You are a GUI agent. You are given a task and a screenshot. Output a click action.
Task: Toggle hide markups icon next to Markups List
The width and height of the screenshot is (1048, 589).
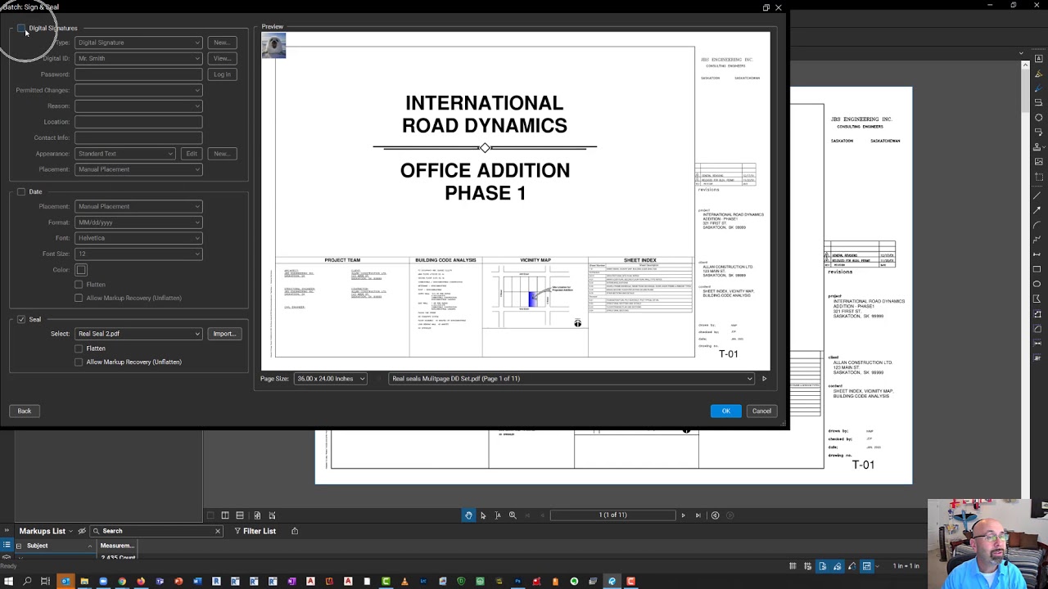(82, 531)
